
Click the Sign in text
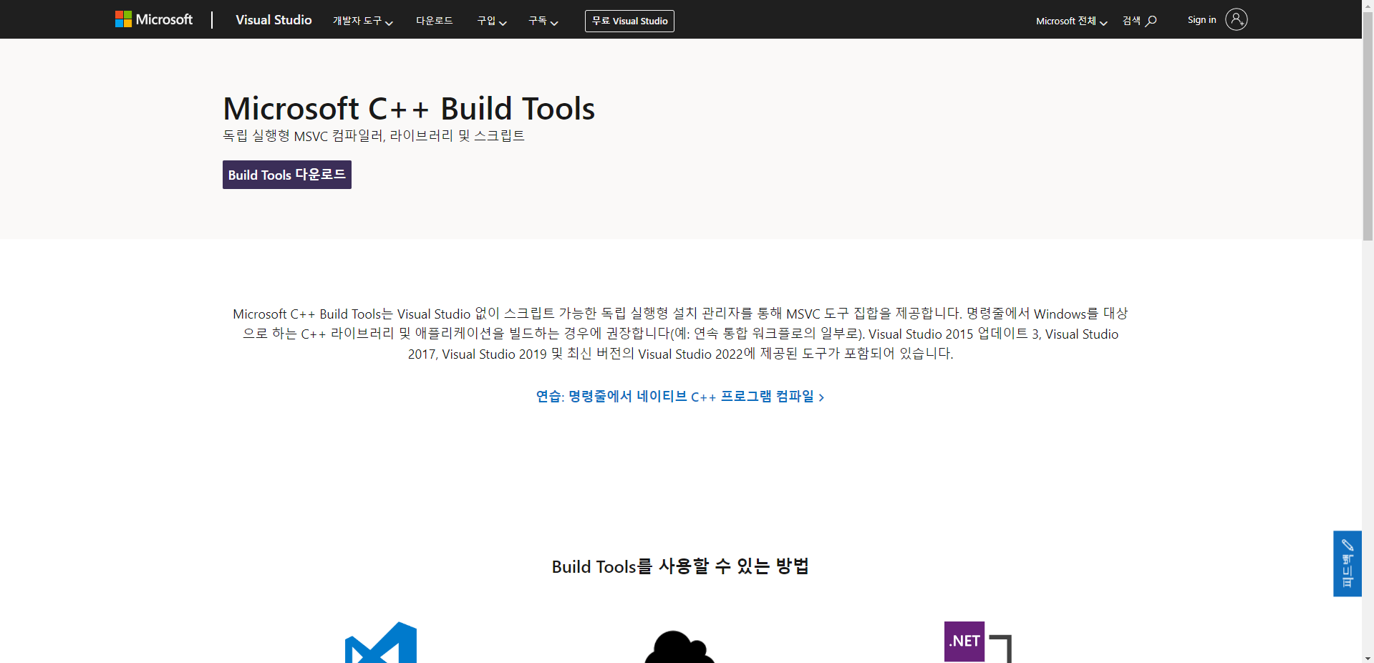[1201, 19]
